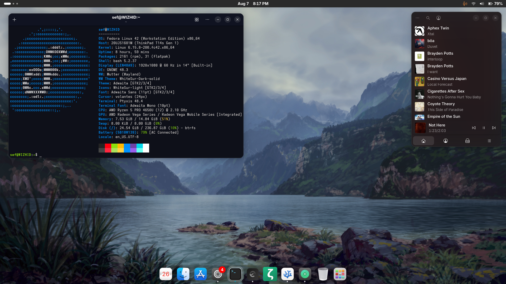Select Empire of the Sun entry
This screenshot has width=506, height=284.
point(456,117)
